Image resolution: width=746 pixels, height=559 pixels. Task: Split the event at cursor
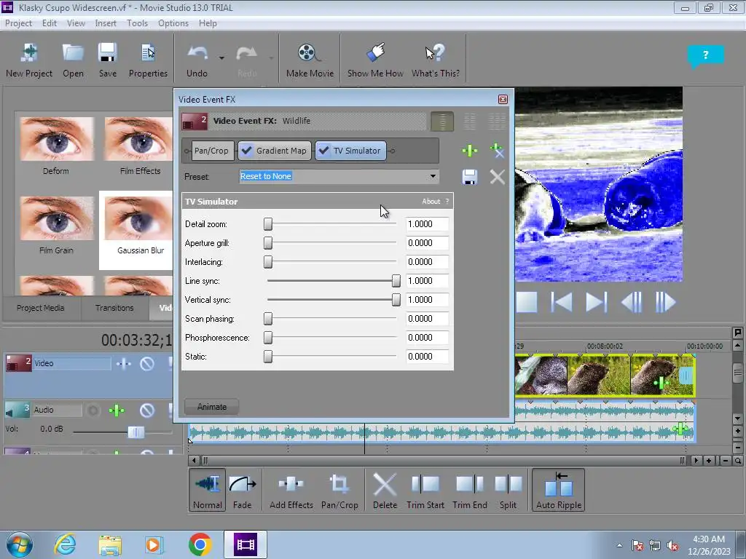point(508,490)
